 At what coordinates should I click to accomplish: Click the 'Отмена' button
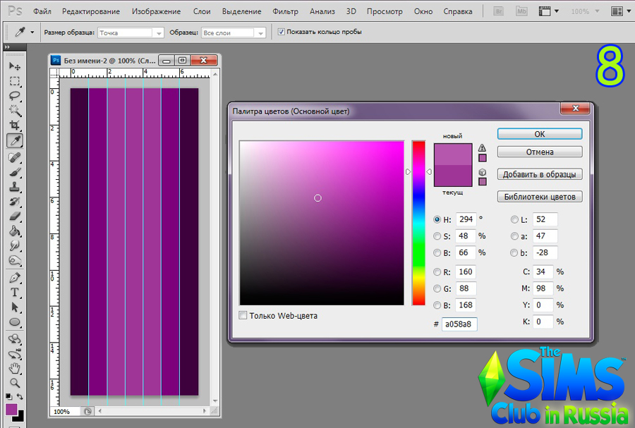pyautogui.click(x=540, y=152)
